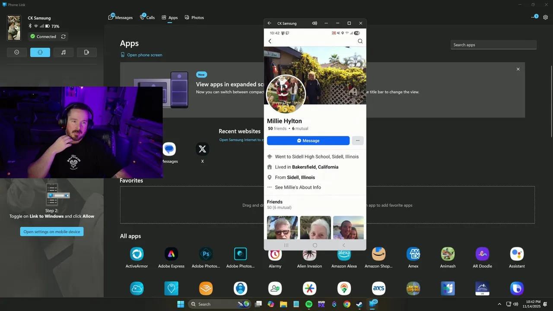Switch to the Photos tab

click(x=194, y=18)
